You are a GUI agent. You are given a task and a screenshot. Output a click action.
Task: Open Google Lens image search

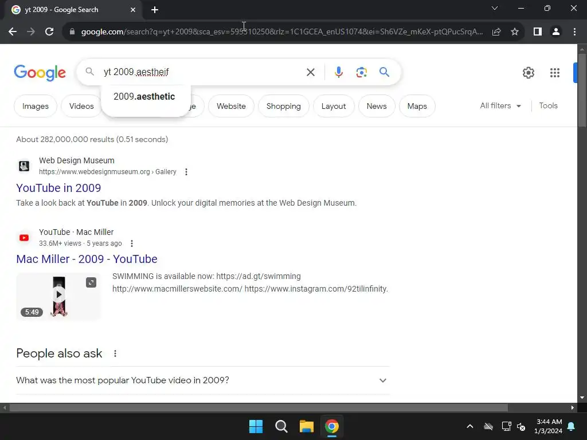361,72
